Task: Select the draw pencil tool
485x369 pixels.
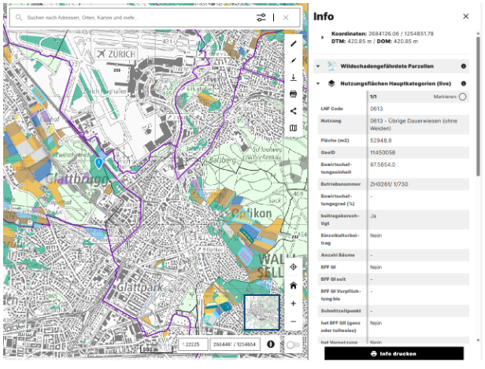Action: pyautogui.click(x=293, y=61)
